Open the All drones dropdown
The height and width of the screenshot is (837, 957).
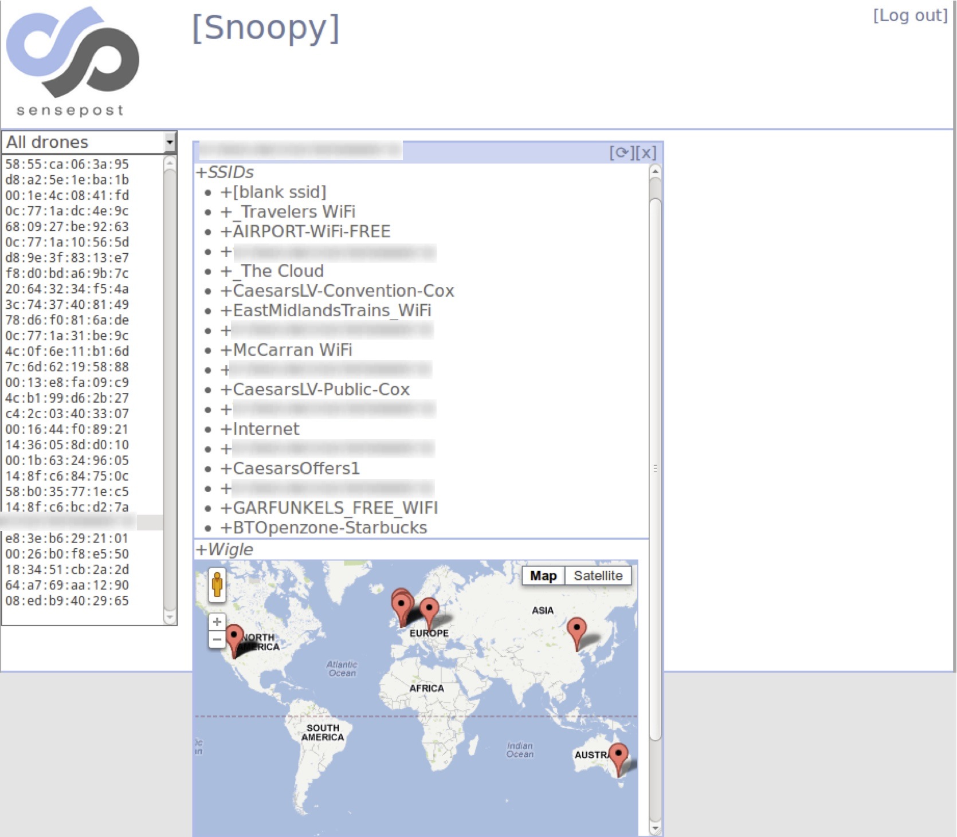[170, 142]
